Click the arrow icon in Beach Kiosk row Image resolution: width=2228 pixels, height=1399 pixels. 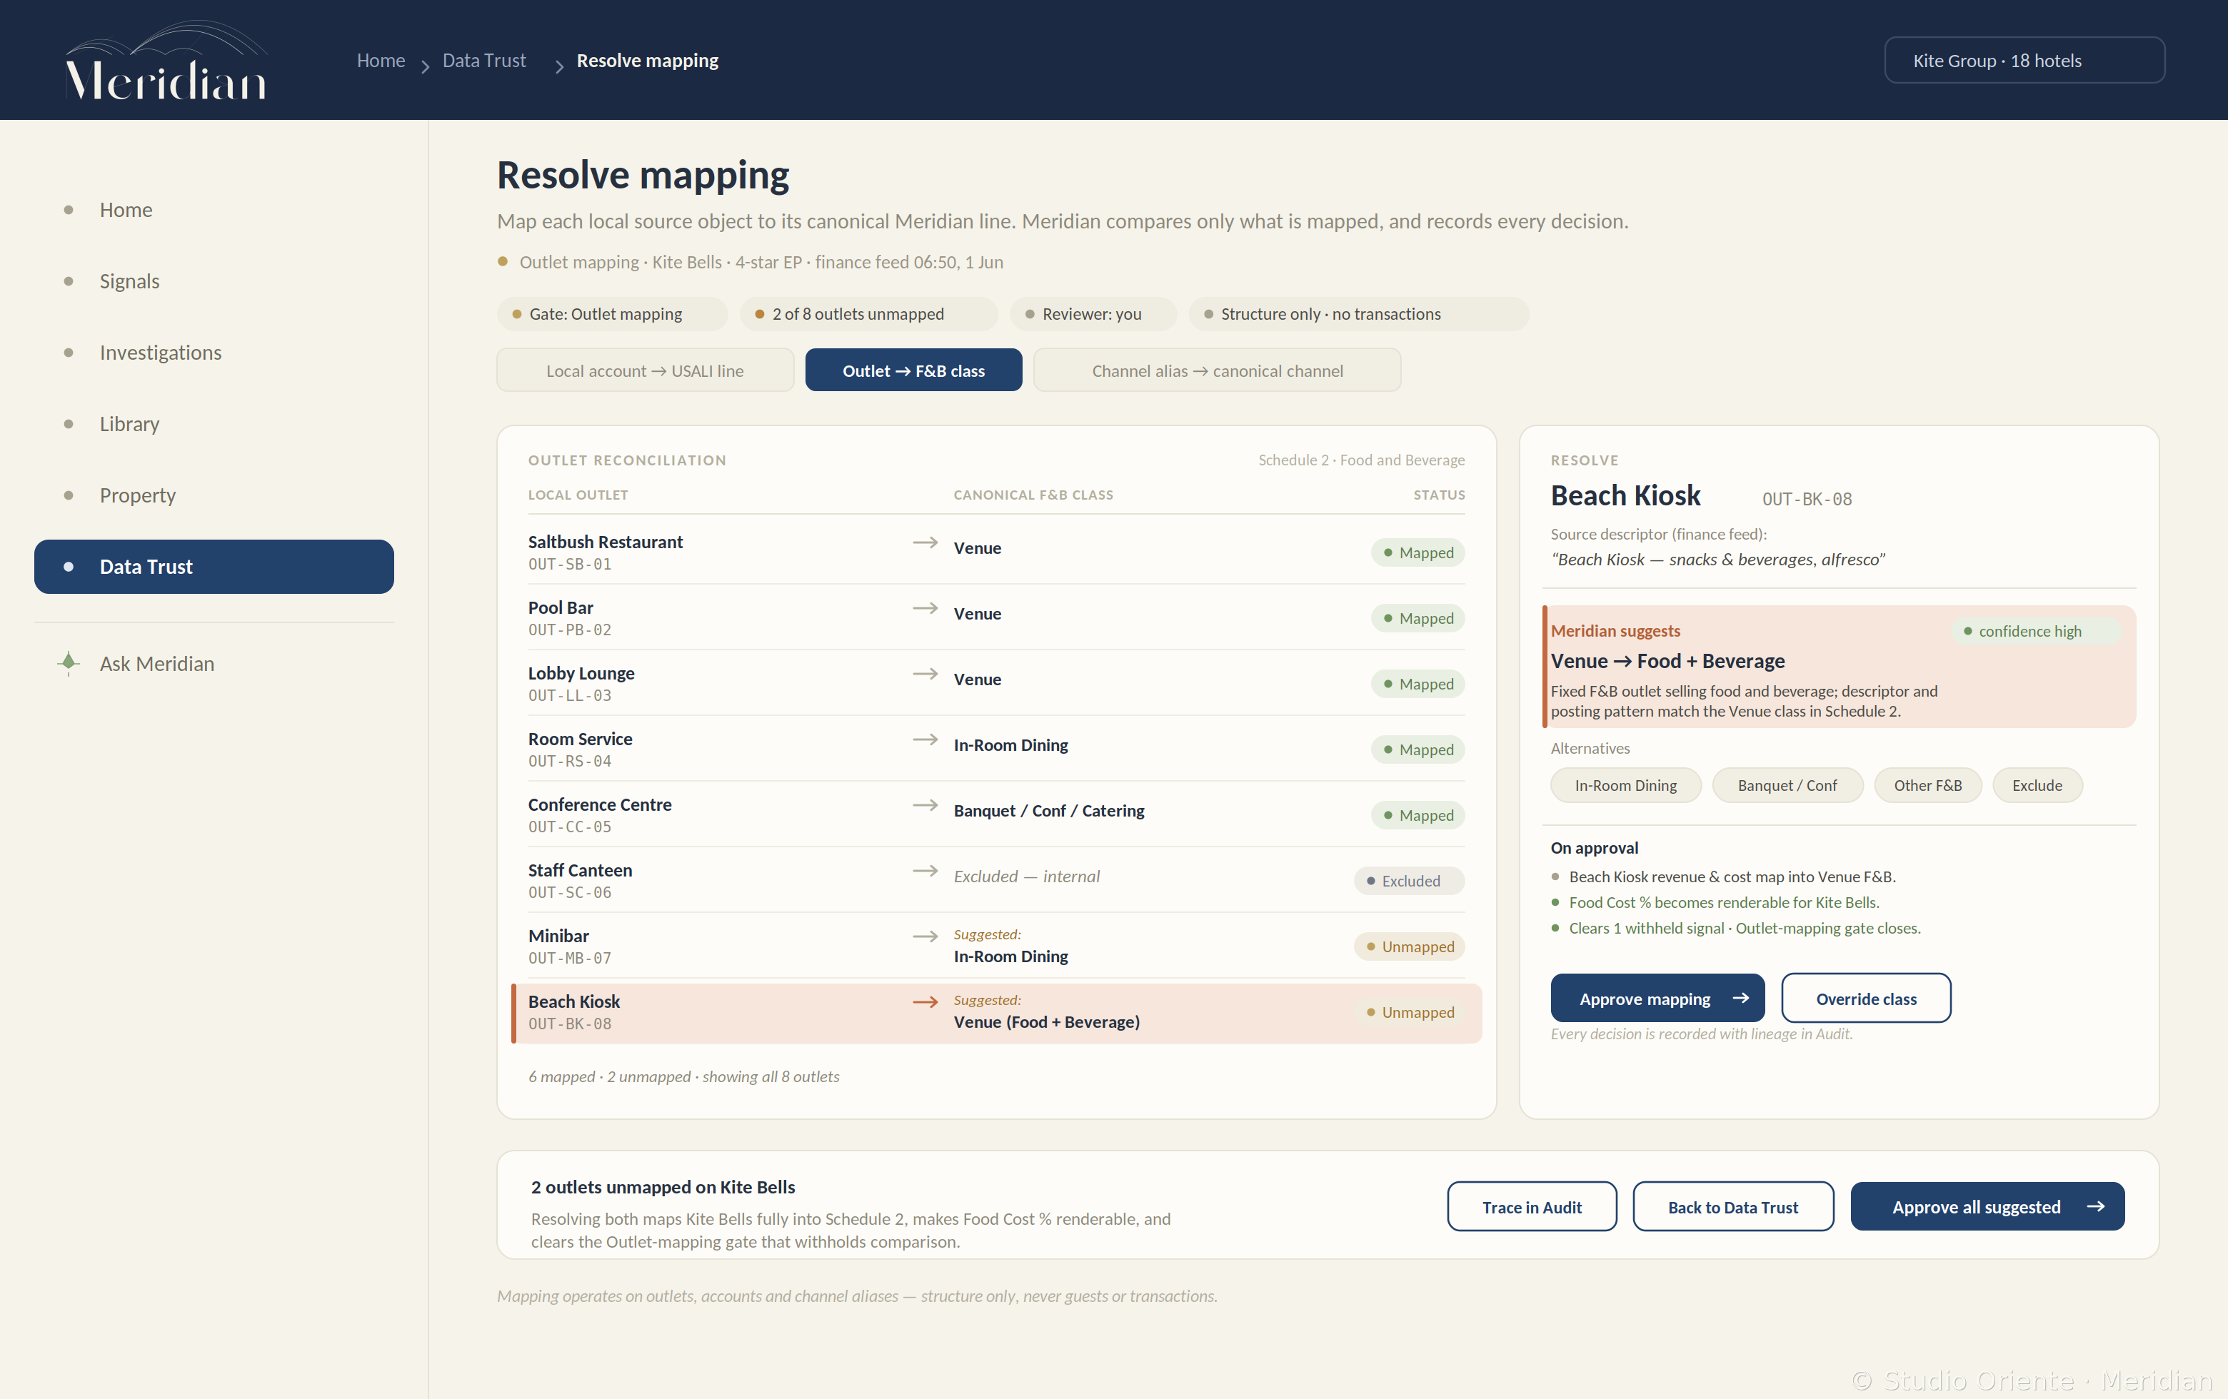click(925, 1001)
